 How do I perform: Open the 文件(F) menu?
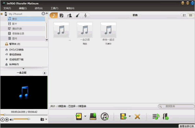click(7, 8)
